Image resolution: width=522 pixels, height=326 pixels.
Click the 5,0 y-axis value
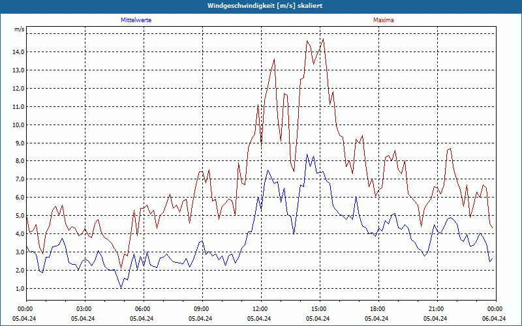(x=20, y=216)
